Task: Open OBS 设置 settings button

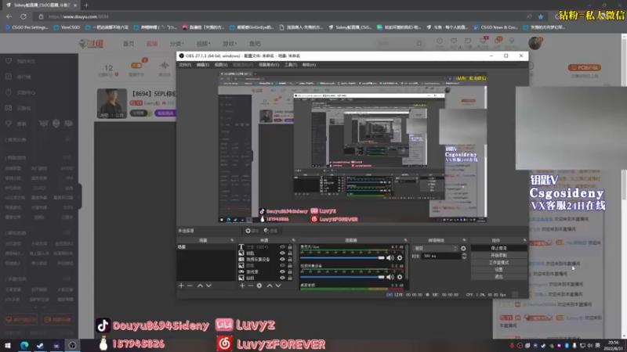Action: pyautogui.click(x=498, y=269)
